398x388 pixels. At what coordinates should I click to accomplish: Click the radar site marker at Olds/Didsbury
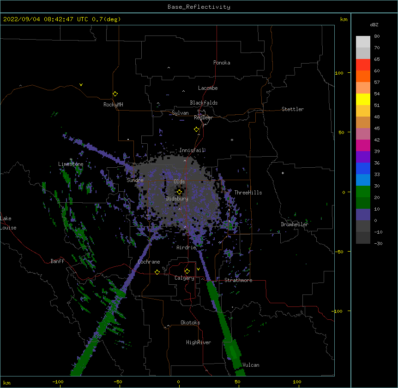click(179, 192)
